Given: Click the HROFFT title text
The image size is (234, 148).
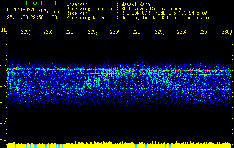Looking at the screenshot, I should click(x=38, y=3).
